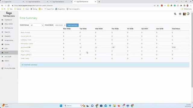Image resolution: width=193 pixels, height=108 pixels.
Task: Open the Galloway, Frank employee link
Action: tap(26, 40)
